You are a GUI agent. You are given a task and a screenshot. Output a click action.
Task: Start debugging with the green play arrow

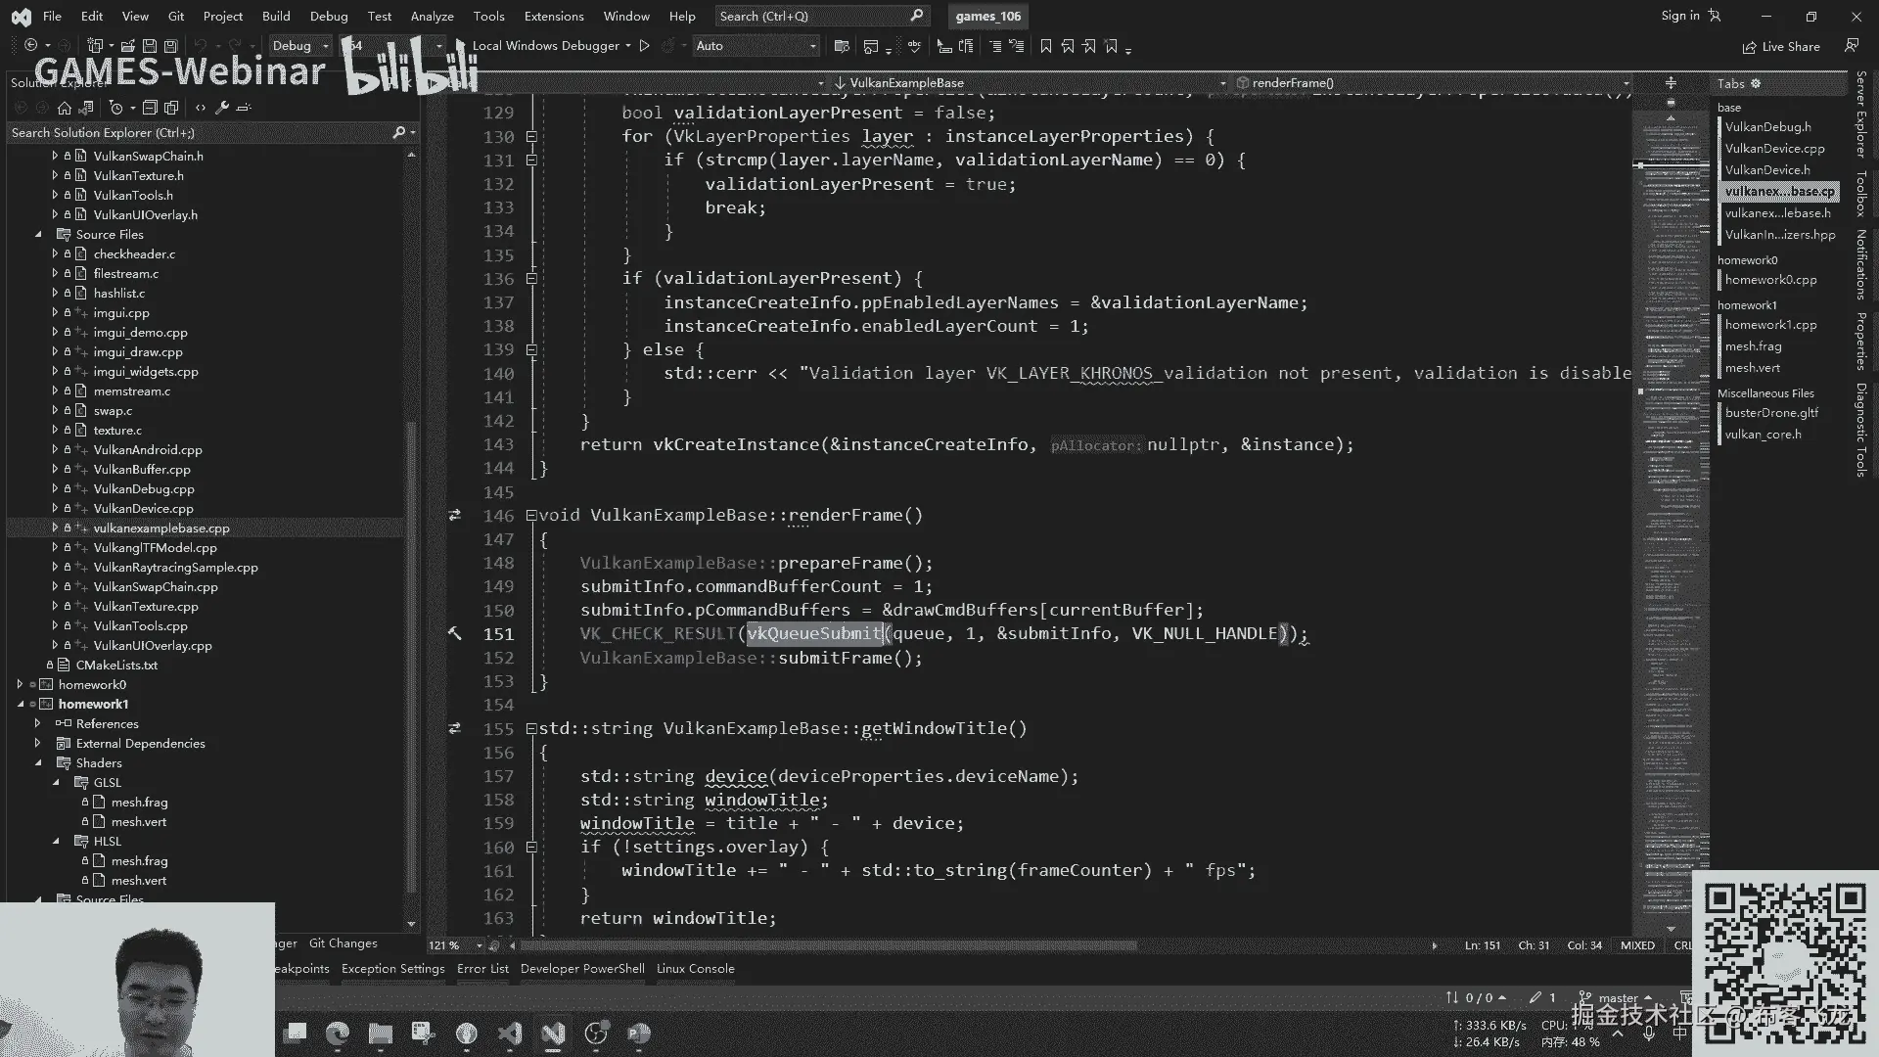644,46
